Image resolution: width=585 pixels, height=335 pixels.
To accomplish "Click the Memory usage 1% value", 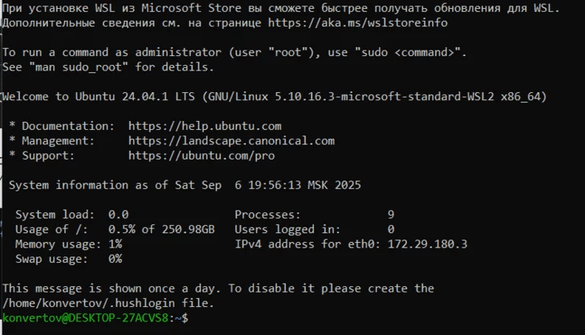I will tap(115, 244).
